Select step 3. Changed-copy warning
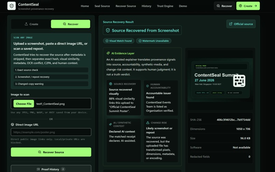 [x=51, y=84]
